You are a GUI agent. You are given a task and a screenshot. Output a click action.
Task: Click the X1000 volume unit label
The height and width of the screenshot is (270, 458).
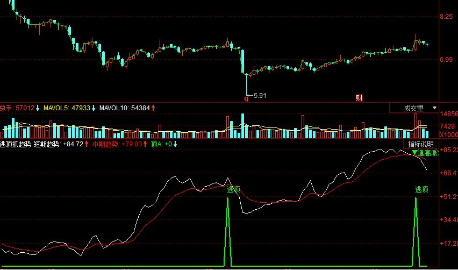(x=448, y=134)
